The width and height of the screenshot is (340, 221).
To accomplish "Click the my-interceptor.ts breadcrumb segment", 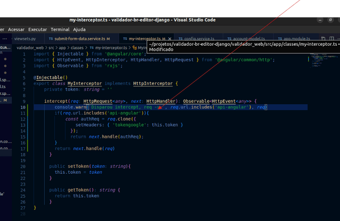I will 111,48.
